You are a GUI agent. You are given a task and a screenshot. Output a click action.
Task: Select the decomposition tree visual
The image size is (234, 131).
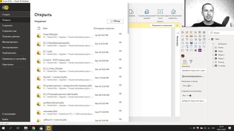pyautogui.click(x=187, y=50)
